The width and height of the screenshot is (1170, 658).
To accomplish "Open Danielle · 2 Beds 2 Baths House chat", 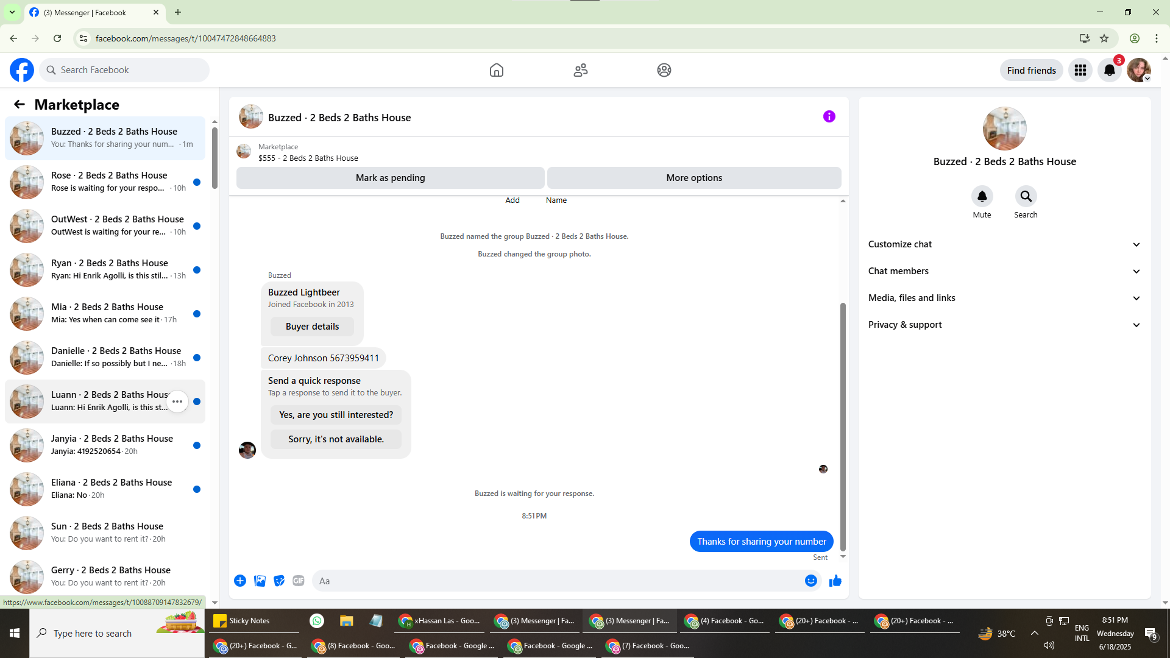I will [x=105, y=357].
